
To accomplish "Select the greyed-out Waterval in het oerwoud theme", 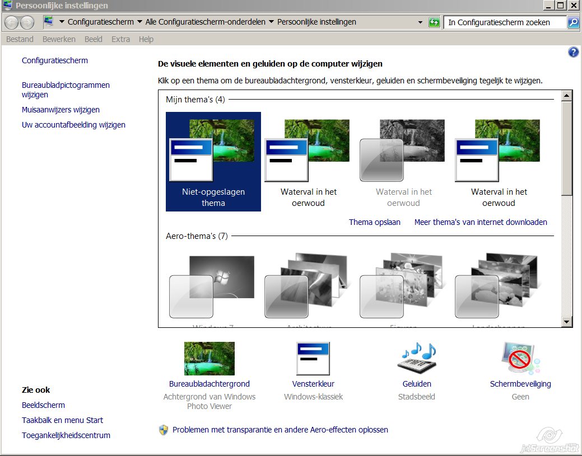I will (403, 162).
